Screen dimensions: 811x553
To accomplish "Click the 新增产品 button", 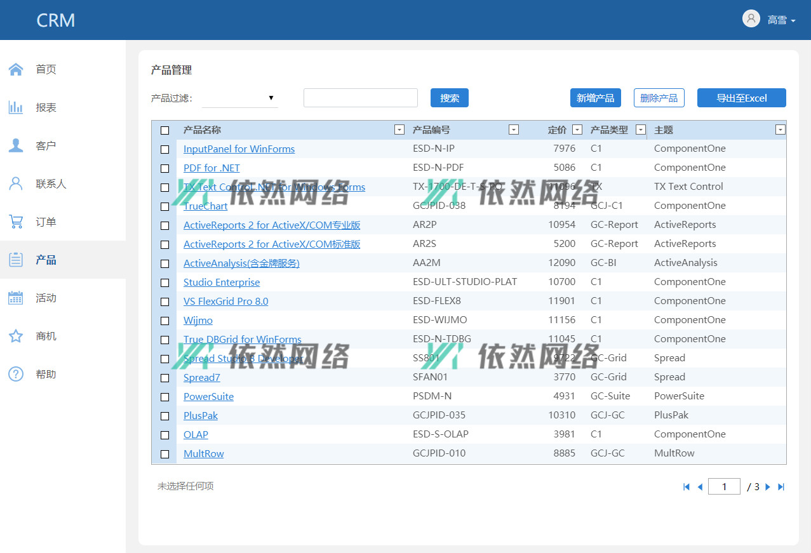I will (595, 98).
